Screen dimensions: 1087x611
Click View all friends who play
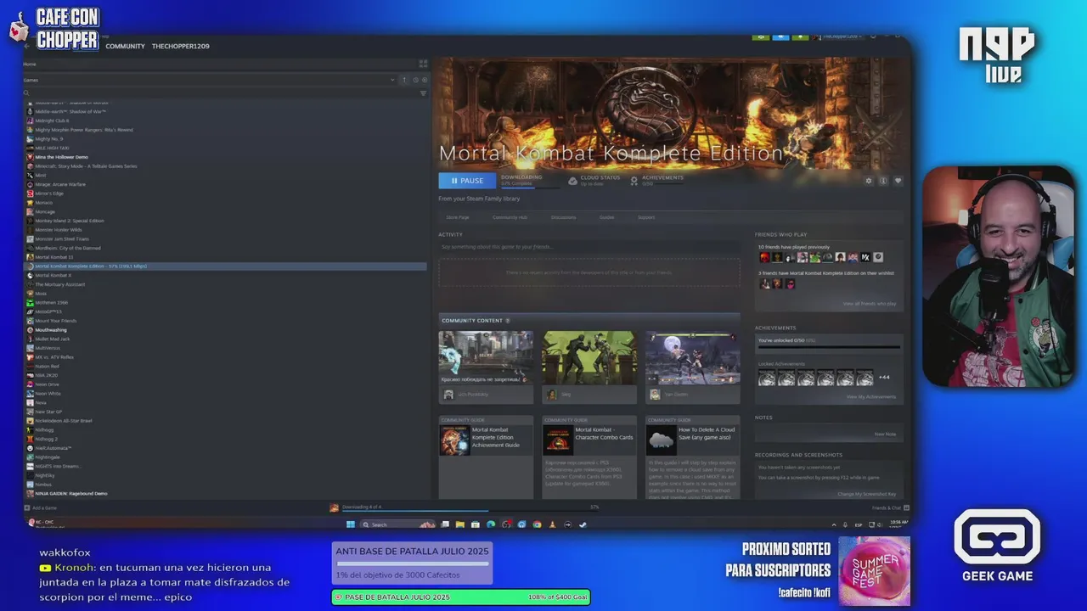click(x=869, y=303)
